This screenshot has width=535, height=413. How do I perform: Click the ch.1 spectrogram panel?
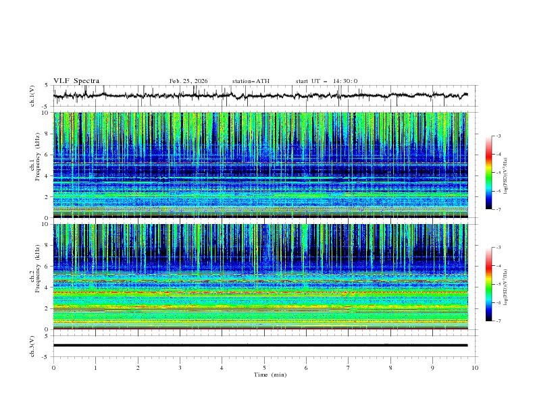tap(261, 165)
